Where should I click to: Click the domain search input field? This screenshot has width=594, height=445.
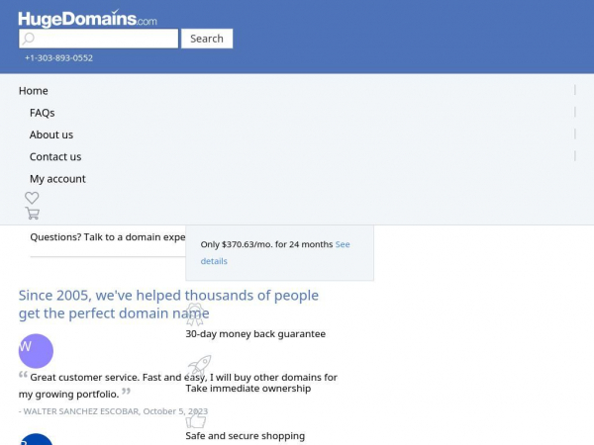[x=98, y=39]
